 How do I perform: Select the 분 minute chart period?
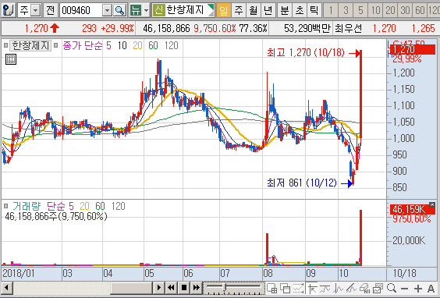click(x=285, y=11)
